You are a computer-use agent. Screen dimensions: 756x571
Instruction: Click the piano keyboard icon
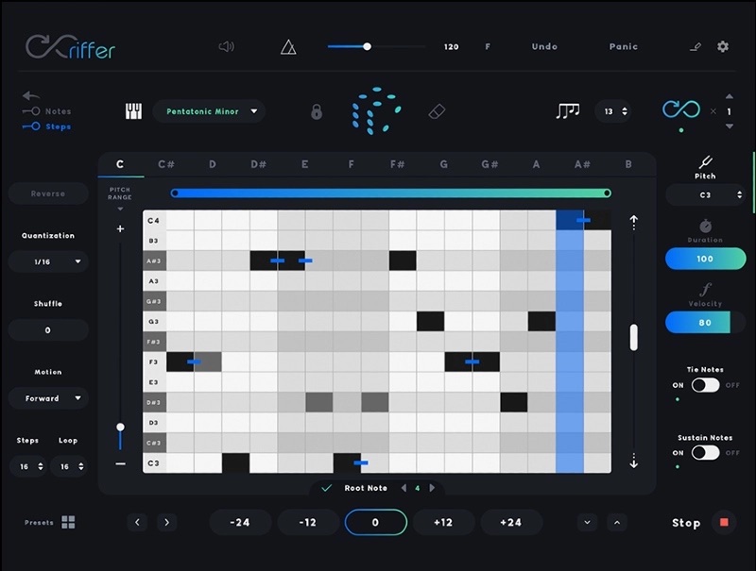133,111
